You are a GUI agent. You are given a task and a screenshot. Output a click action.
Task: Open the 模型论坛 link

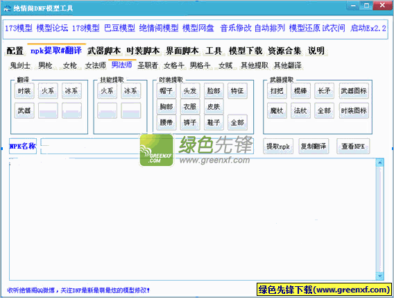(52, 28)
